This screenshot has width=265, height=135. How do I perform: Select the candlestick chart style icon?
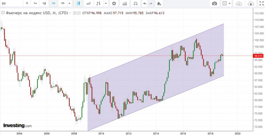point(79,4)
